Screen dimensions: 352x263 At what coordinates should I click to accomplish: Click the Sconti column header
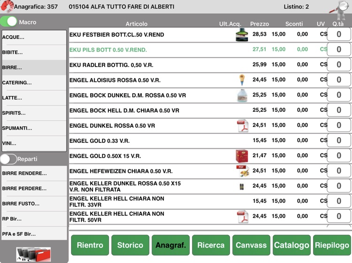(294, 24)
